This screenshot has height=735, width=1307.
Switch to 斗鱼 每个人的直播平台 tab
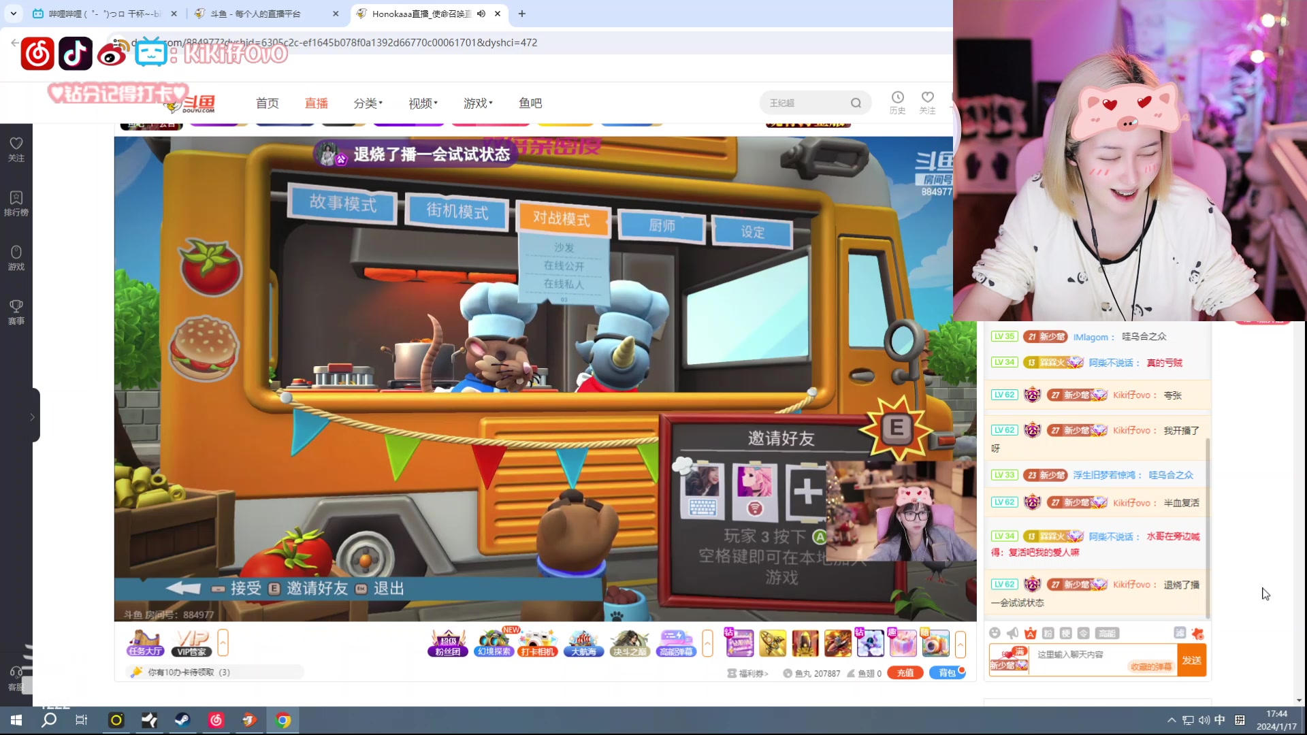click(265, 14)
